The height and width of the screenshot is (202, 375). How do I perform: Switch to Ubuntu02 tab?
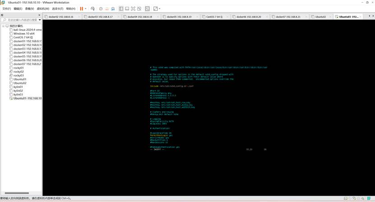[x=320, y=17]
